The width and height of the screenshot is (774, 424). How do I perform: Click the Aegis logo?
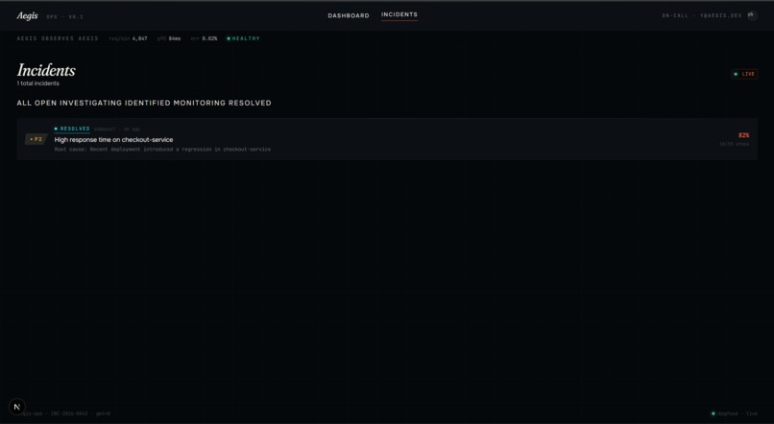[x=27, y=15]
